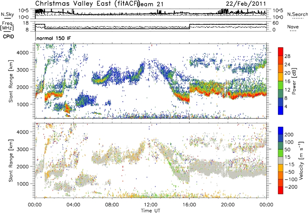Click the 'Velocity [m s-1]' colorbar label
308x213 pixels.
coord(301,161)
